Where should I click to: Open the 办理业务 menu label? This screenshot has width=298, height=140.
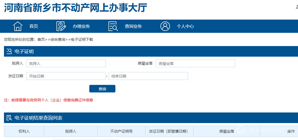pyautogui.click(x=81, y=26)
